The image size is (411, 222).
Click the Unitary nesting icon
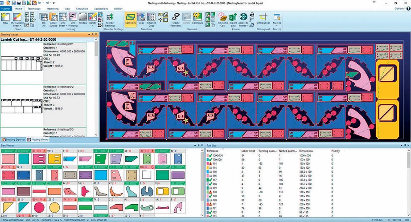(83, 19)
